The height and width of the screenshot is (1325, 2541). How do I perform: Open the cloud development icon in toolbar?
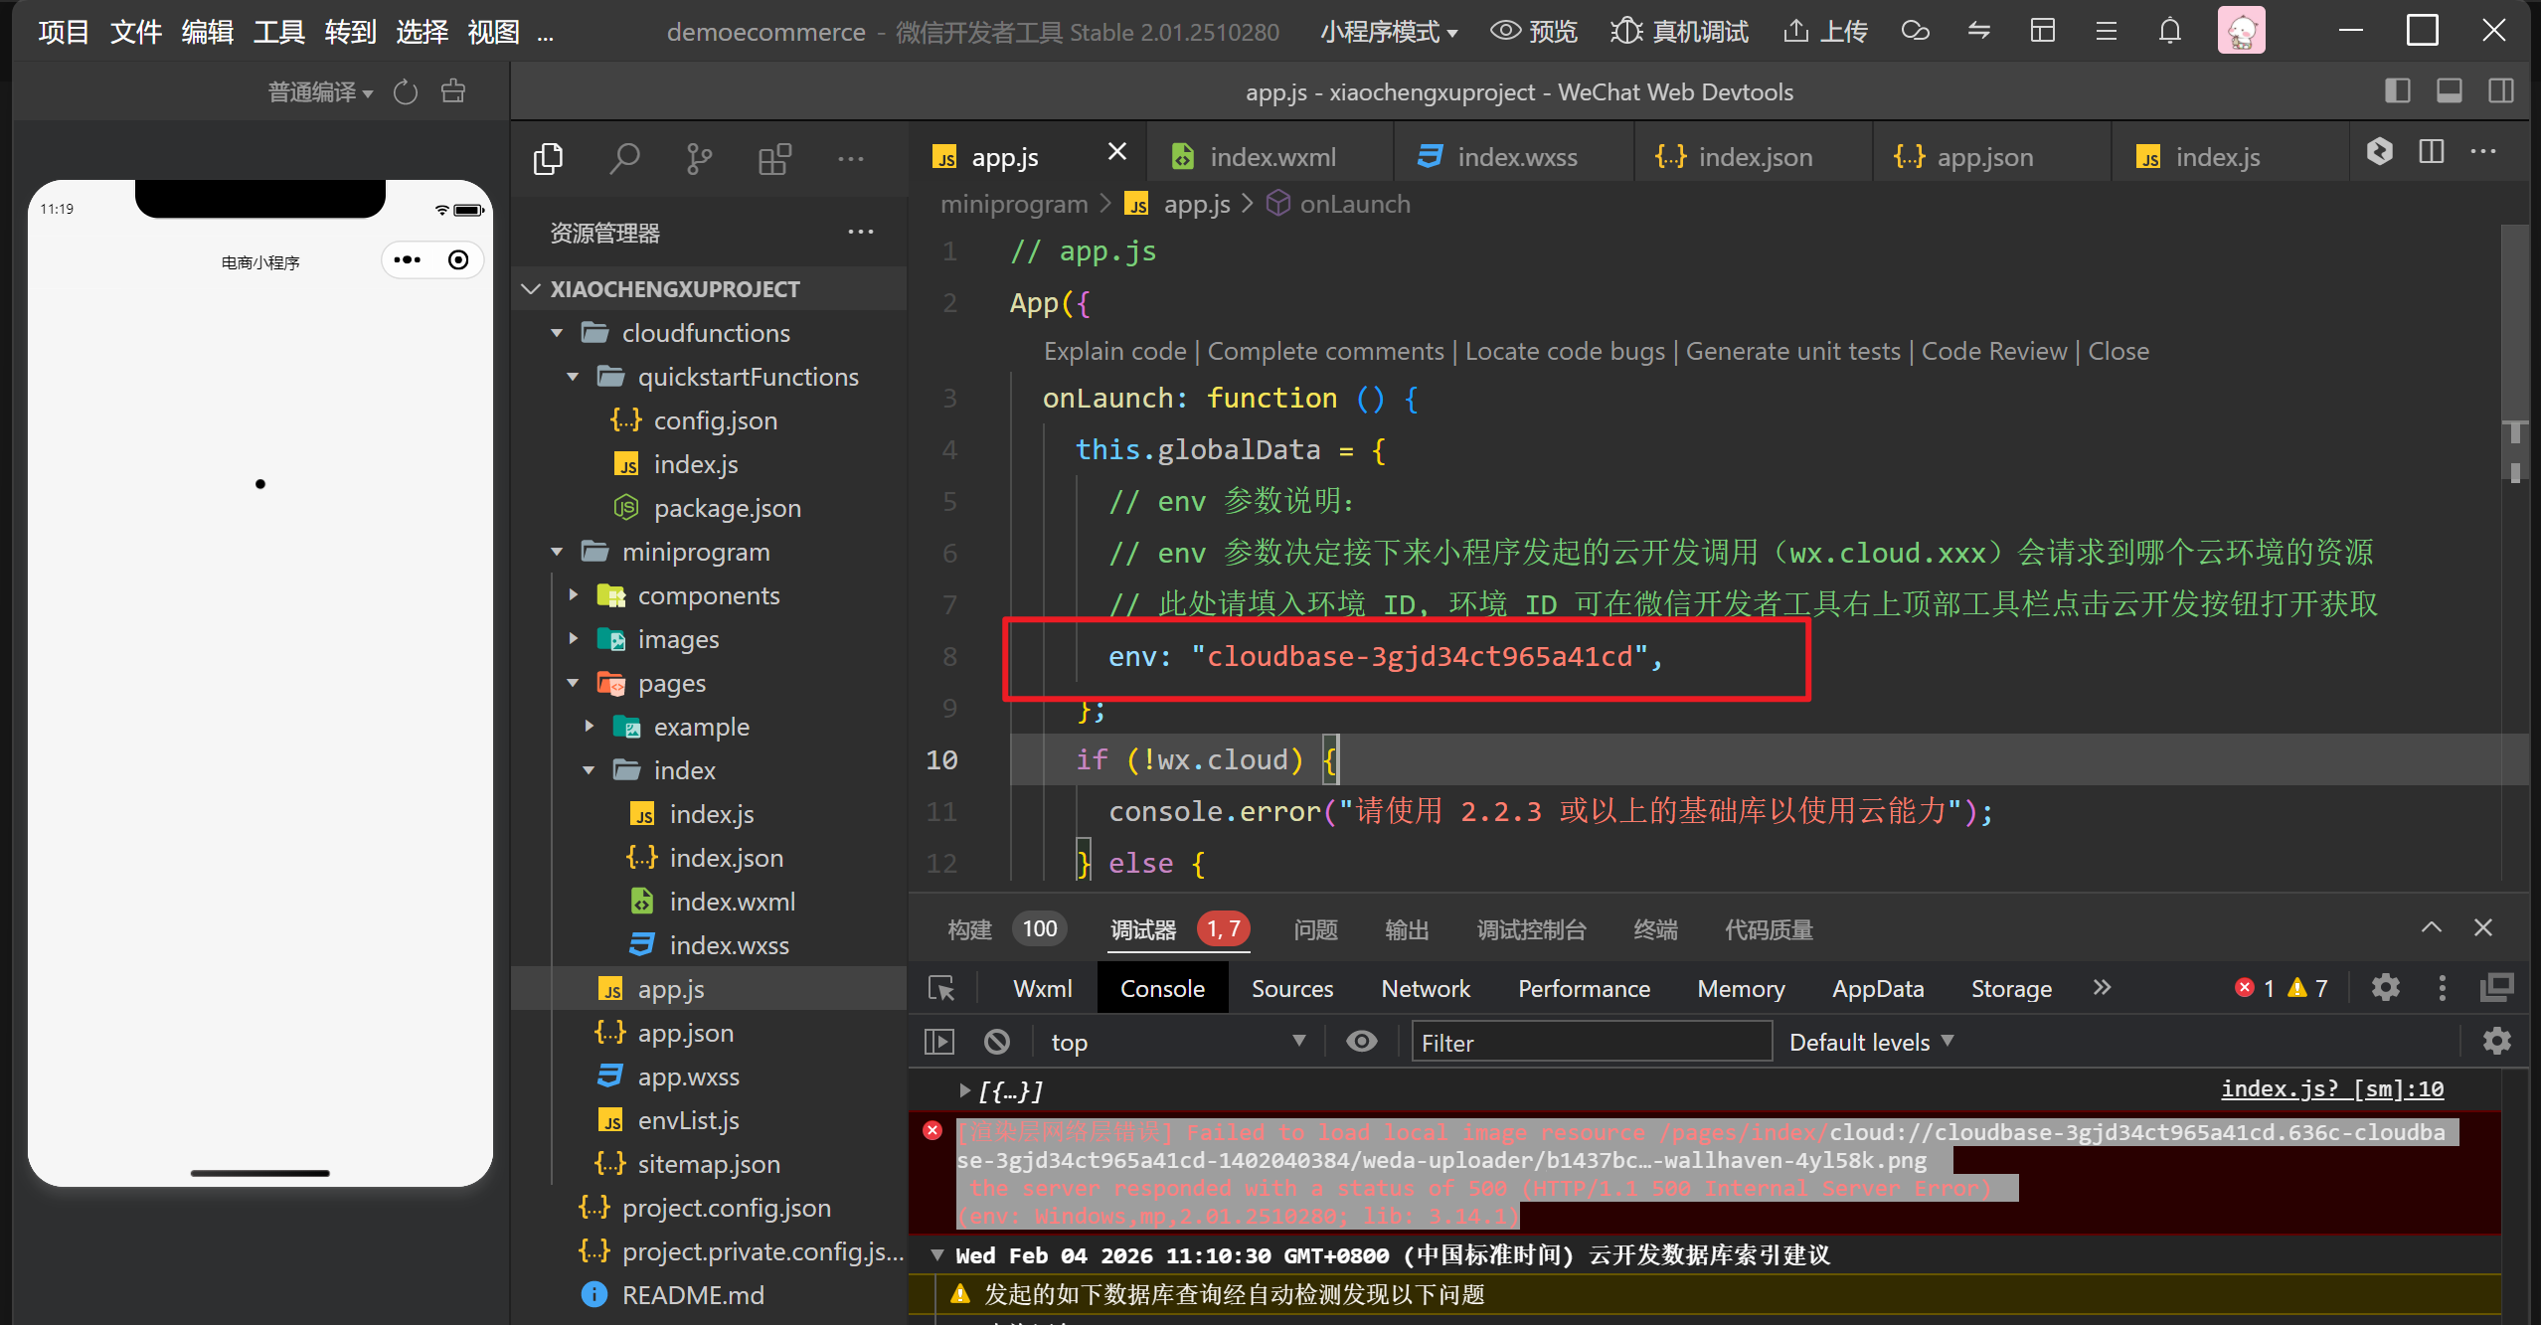[1915, 32]
